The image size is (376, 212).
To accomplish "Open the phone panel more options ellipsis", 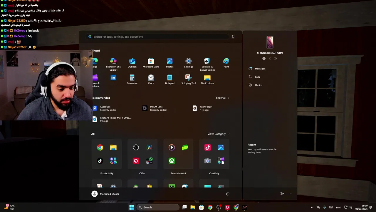I will point(290,194).
